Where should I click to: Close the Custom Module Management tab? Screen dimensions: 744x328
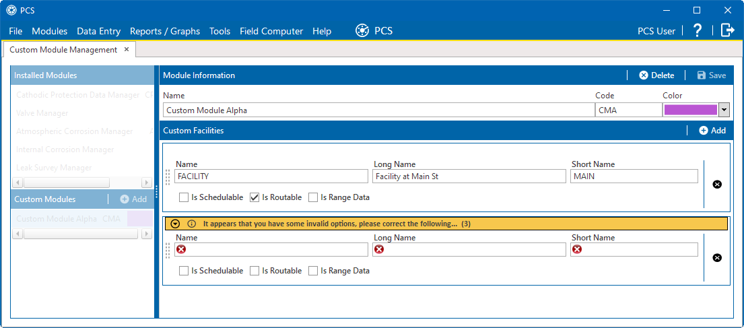click(126, 49)
